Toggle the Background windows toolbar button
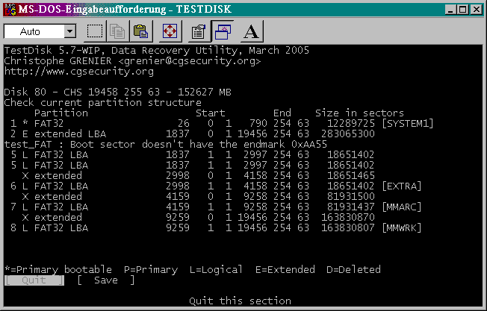The width and height of the screenshot is (487, 311). point(223,31)
